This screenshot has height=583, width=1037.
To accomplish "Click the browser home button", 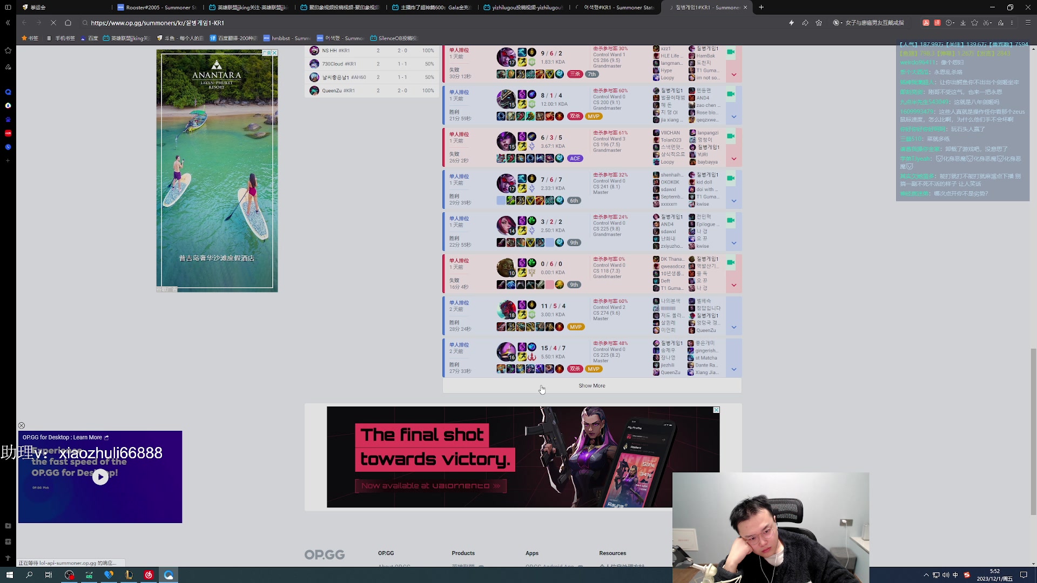I will (68, 23).
